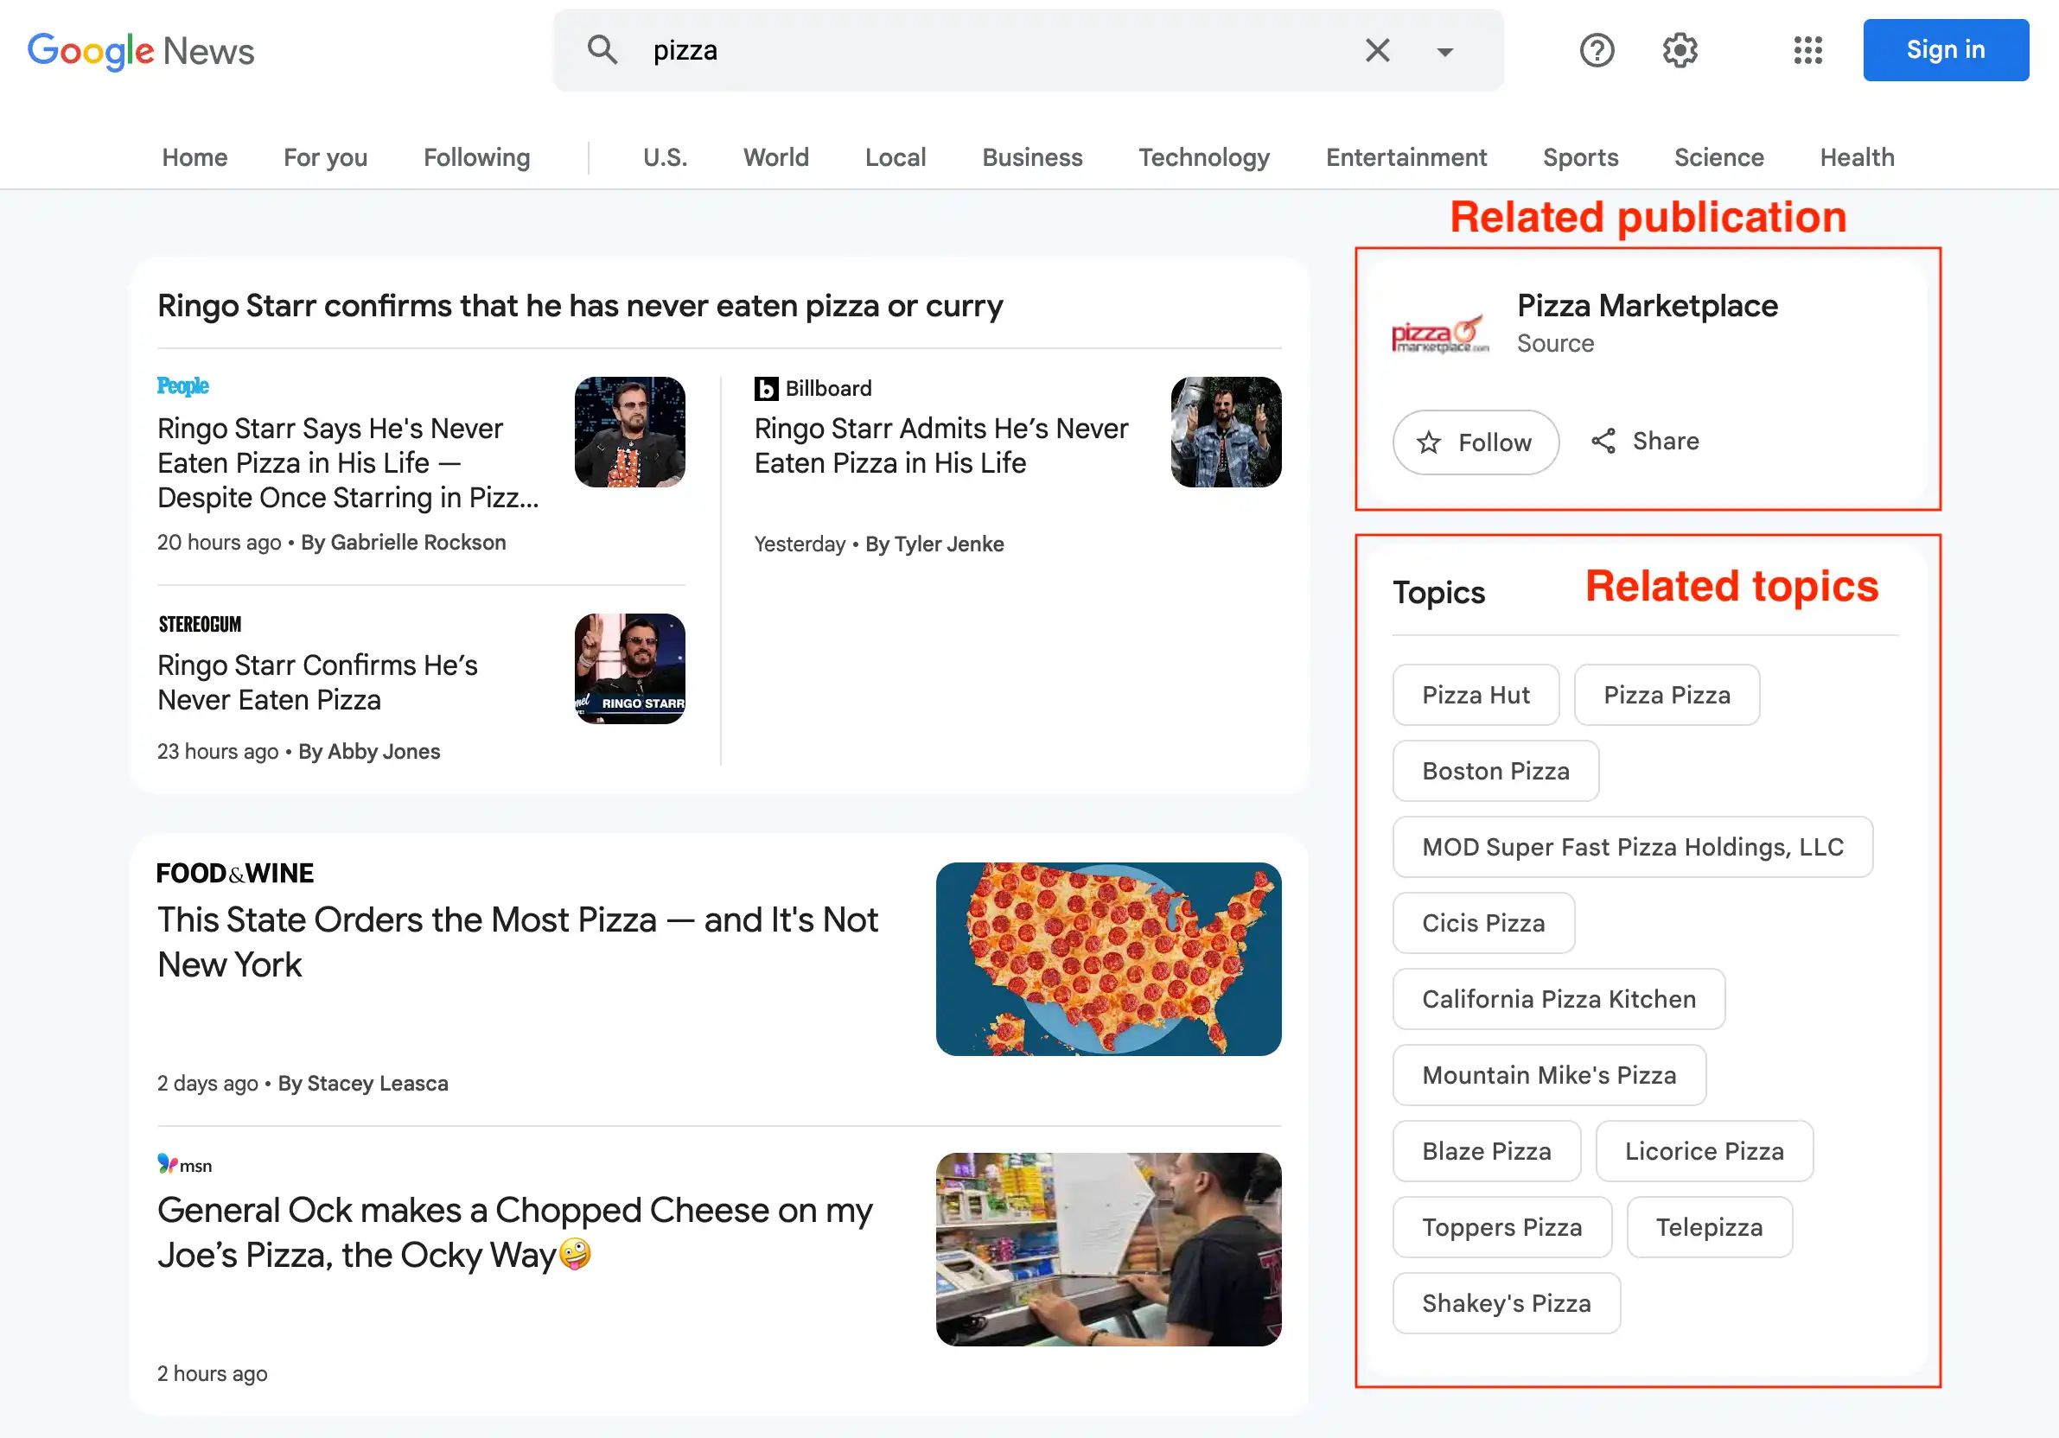Open the Shakey's Pizza topic
Viewport: 2059px width, 1438px height.
coord(1506,1303)
